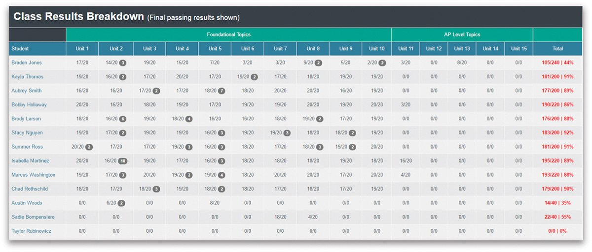The width and height of the screenshot is (592, 252).
Task: Click attempt badge in Austin Woods's Unit 2
Action: click(121, 203)
